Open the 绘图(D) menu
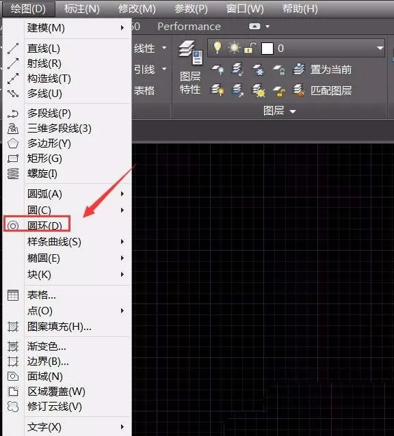The width and height of the screenshot is (394, 436). (28, 9)
